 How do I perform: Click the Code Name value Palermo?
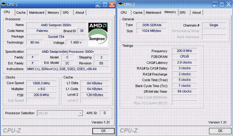click(x=42, y=31)
